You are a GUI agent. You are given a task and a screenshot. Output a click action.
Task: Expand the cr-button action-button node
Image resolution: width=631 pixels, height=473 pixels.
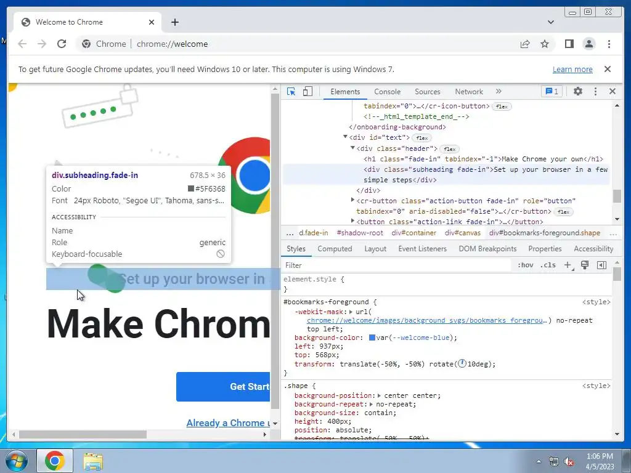tap(352, 200)
